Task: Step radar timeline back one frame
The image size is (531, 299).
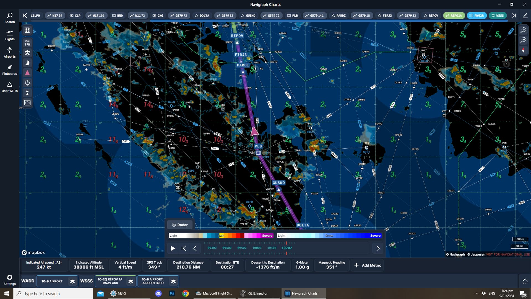Action: (195, 248)
